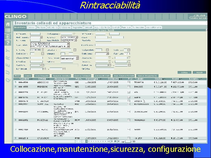Go to the first results page
This screenshot has width=211, height=158.
(77, 141)
